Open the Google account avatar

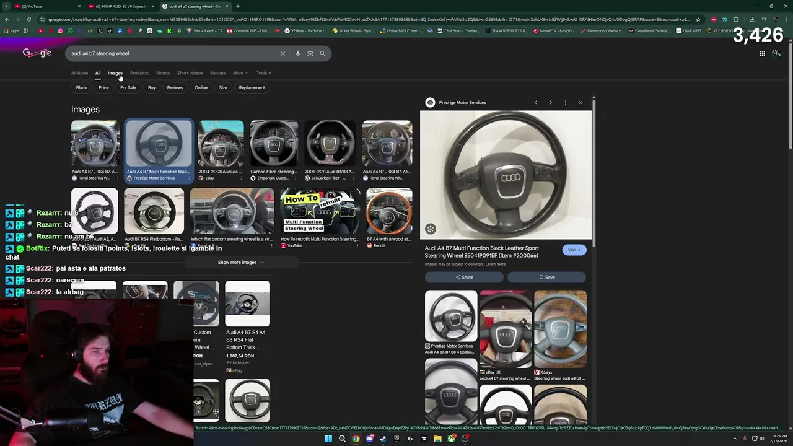click(x=776, y=53)
